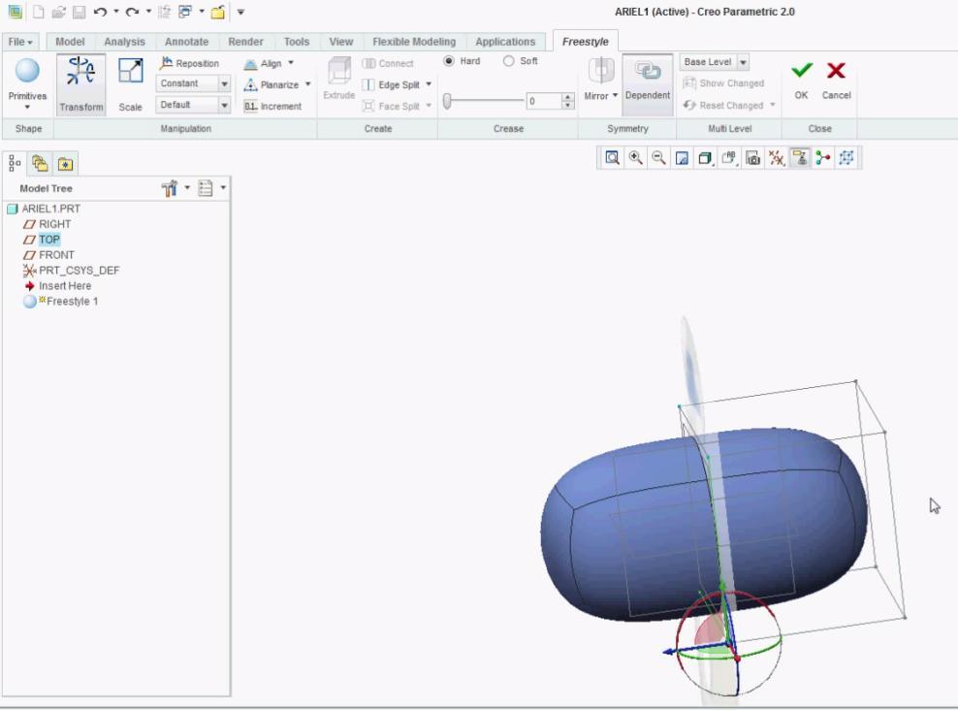Click the Refit view icon
Screen dimensions: 958x710
[612, 158]
